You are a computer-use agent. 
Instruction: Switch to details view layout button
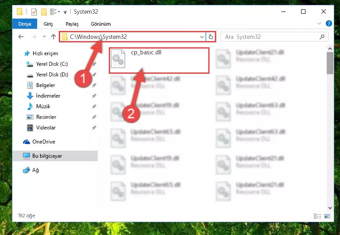click(x=317, y=216)
